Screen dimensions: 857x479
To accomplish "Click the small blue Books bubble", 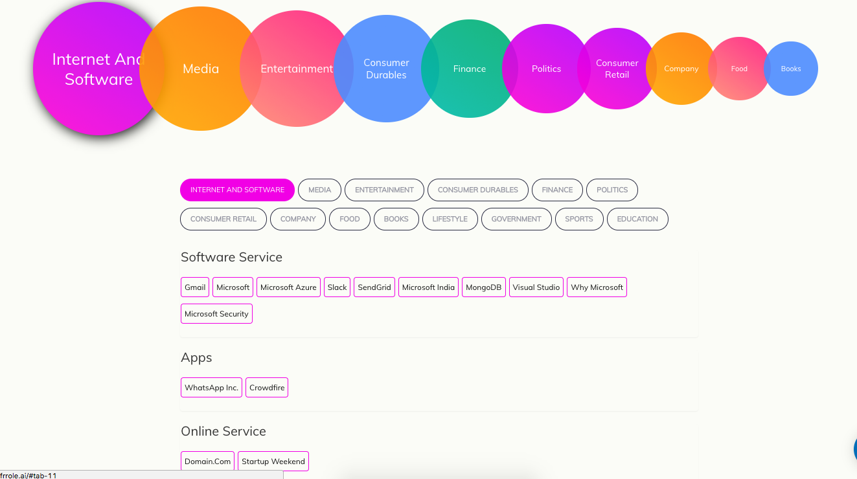I will pos(791,69).
